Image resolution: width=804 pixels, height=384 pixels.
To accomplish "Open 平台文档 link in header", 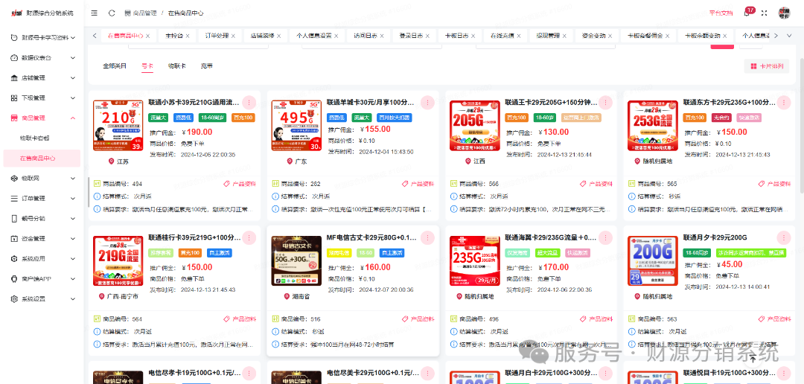I will tap(721, 13).
